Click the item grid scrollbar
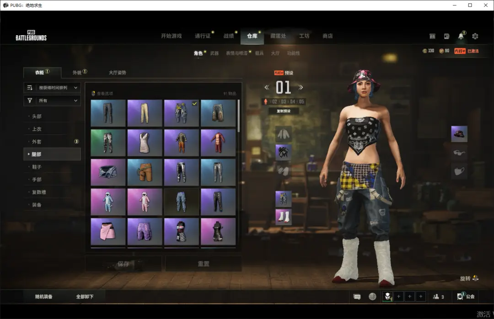494x319 pixels. coord(238,116)
